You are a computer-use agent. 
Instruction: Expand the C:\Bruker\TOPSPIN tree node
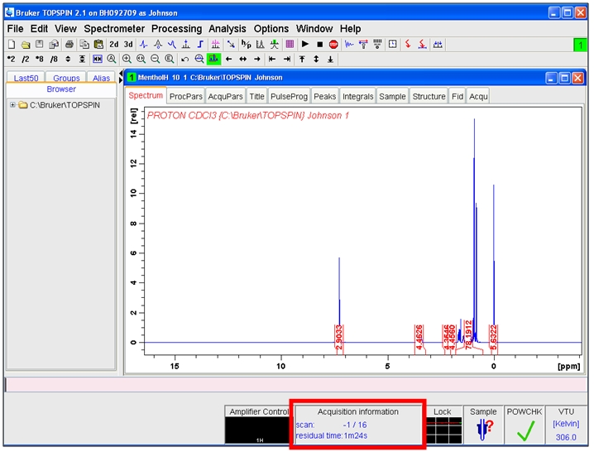(12, 105)
